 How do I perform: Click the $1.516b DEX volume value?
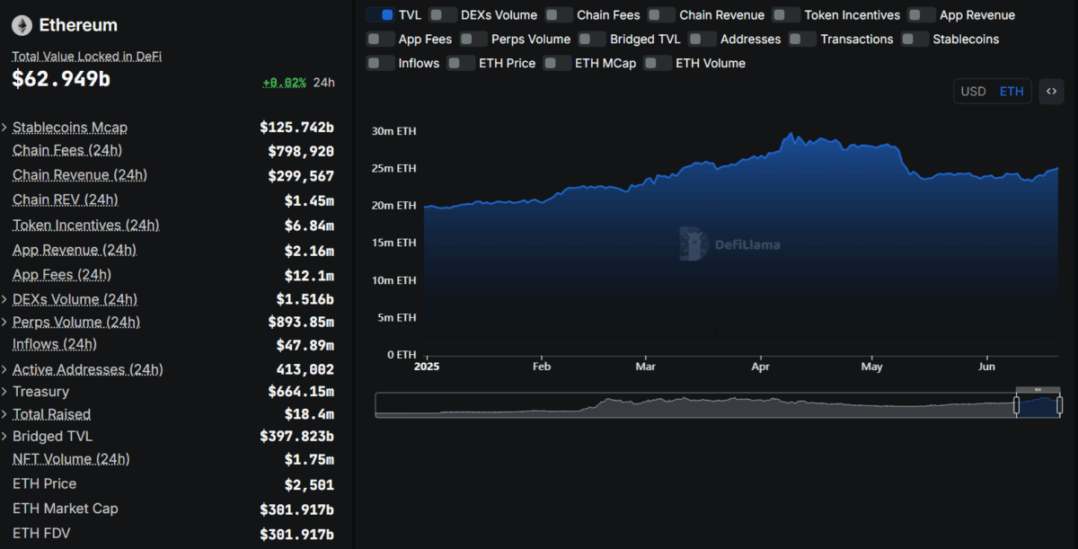point(305,299)
